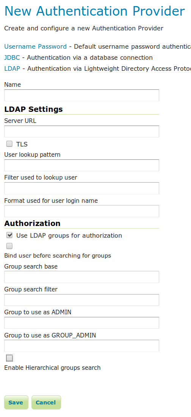191x417 pixels.
Task: Save the new authentication provider
Action: click(x=16, y=403)
